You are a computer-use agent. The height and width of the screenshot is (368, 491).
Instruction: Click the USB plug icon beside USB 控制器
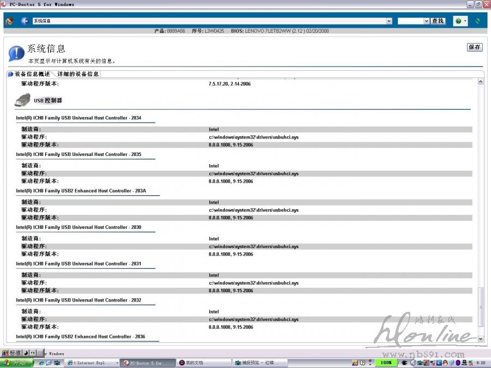pyautogui.click(x=22, y=100)
